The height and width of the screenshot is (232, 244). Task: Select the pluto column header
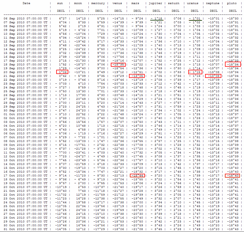[232, 3]
